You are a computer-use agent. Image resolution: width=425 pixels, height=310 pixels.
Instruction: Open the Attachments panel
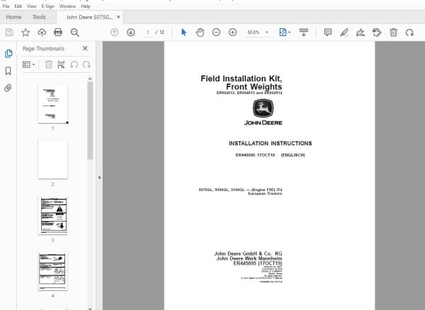point(8,88)
